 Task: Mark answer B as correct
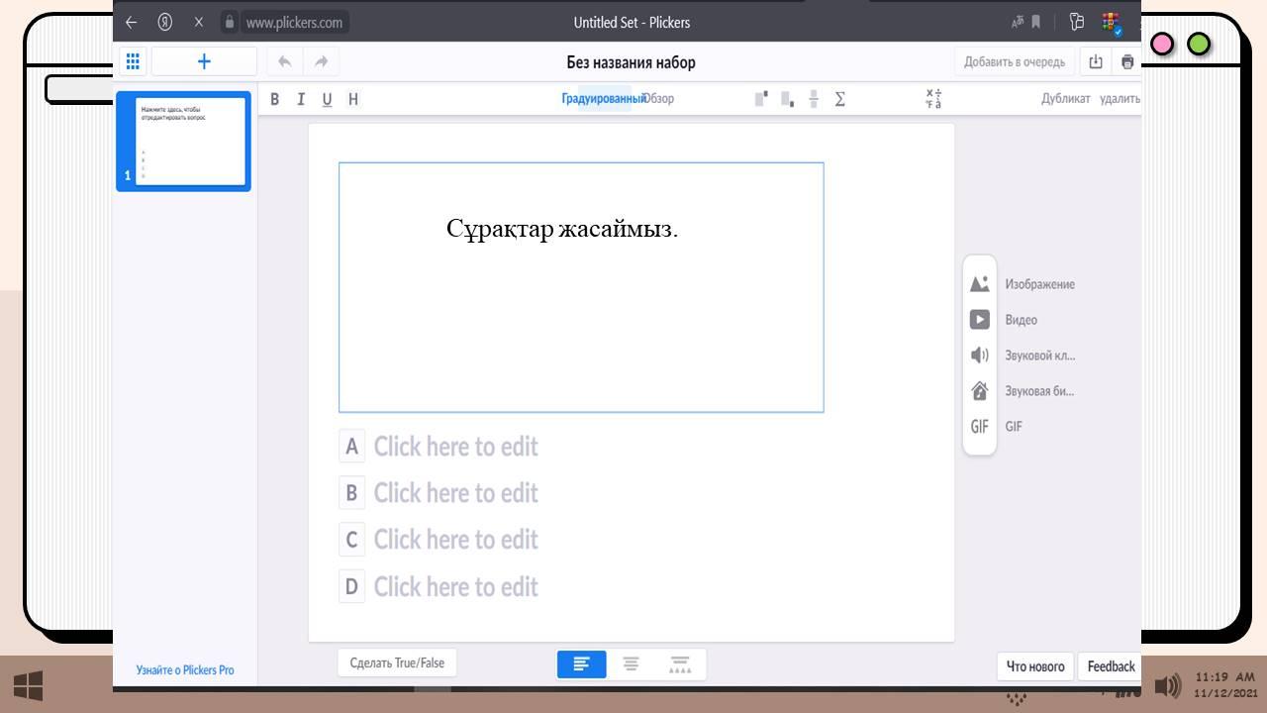point(351,492)
